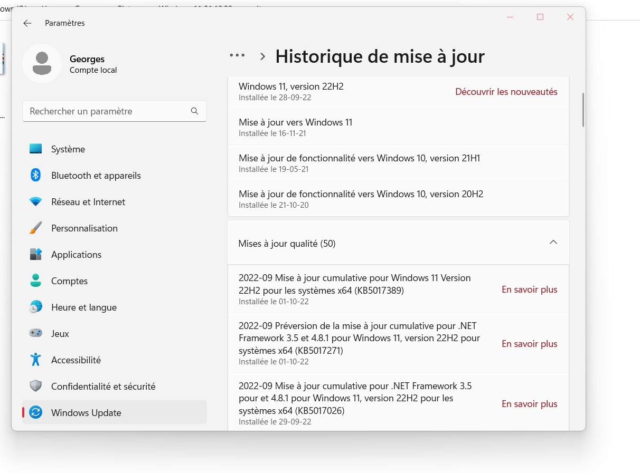Open Bluetooth et appareils settings
This screenshot has width=640, height=473.
tap(115, 176)
